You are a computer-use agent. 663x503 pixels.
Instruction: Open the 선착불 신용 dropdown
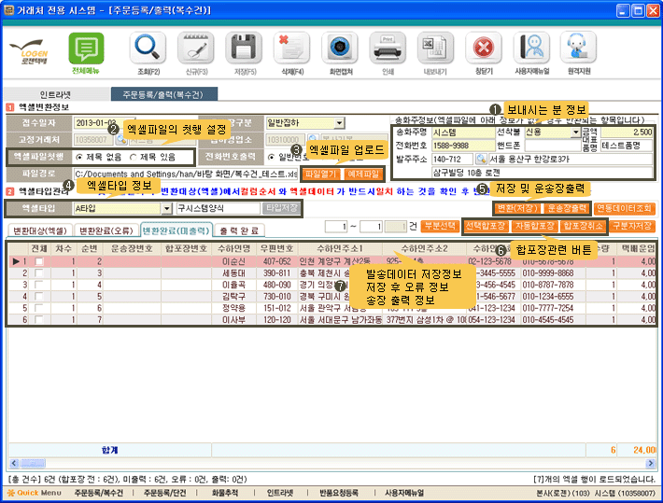point(575,133)
